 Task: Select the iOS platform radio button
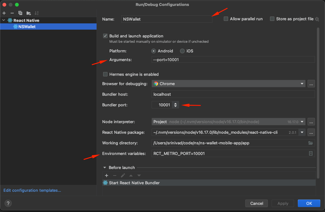pos(182,51)
